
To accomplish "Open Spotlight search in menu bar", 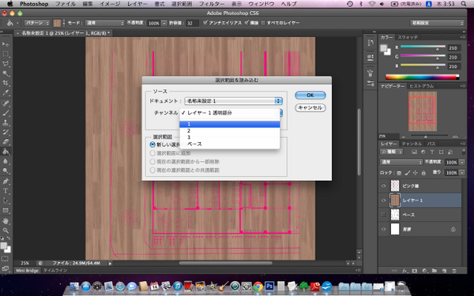I will point(464,4).
